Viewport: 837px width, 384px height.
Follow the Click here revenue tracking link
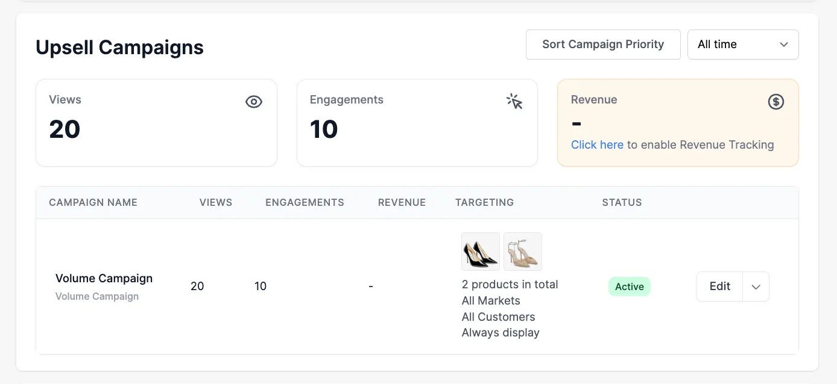point(597,144)
